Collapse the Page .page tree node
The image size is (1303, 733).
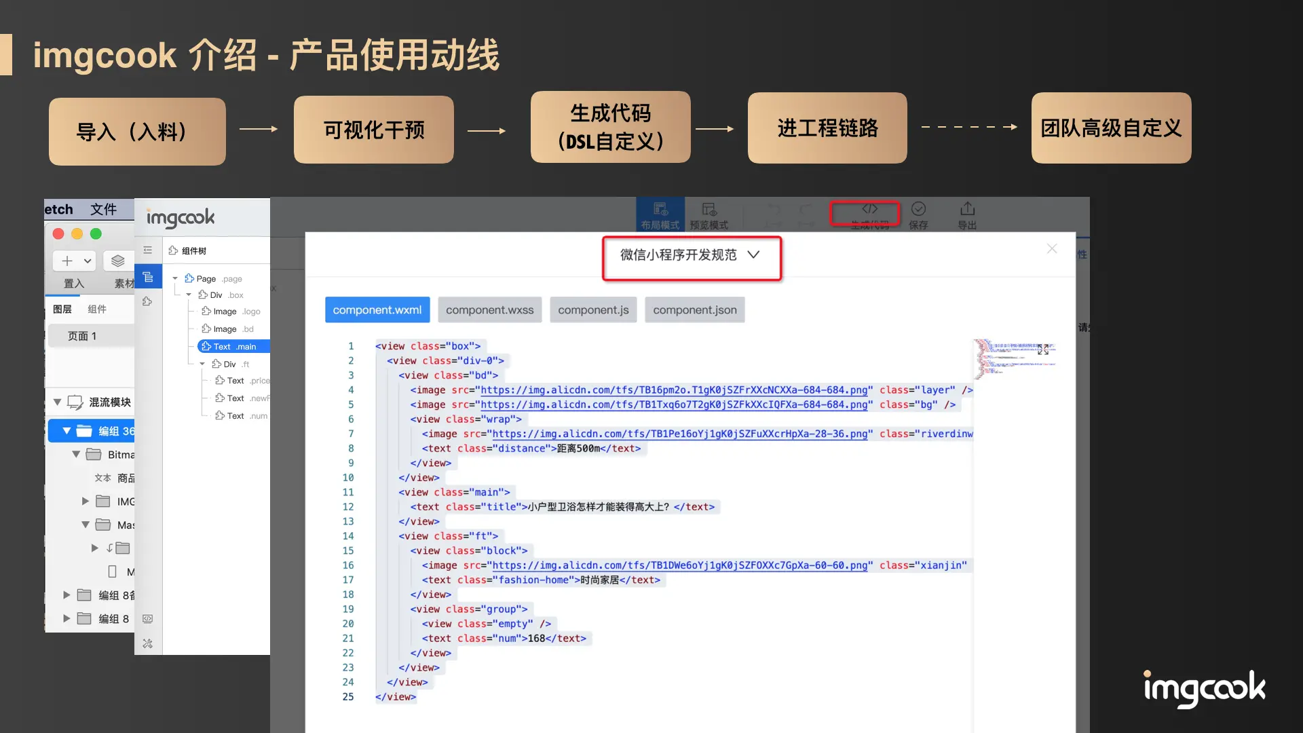click(x=175, y=279)
